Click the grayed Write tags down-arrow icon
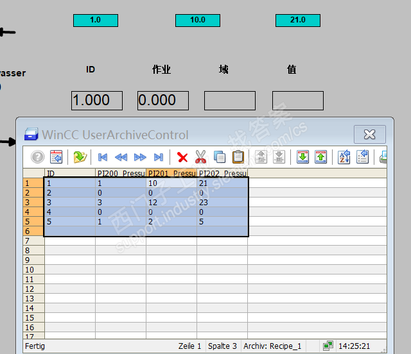This screenshot has height=354, width=411. point(279,157)
